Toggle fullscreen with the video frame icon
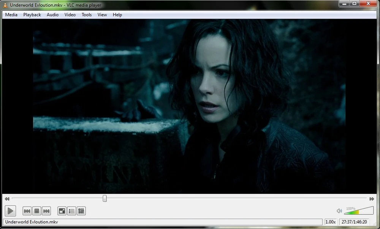The image size is (380, 229). pos(62,211)
